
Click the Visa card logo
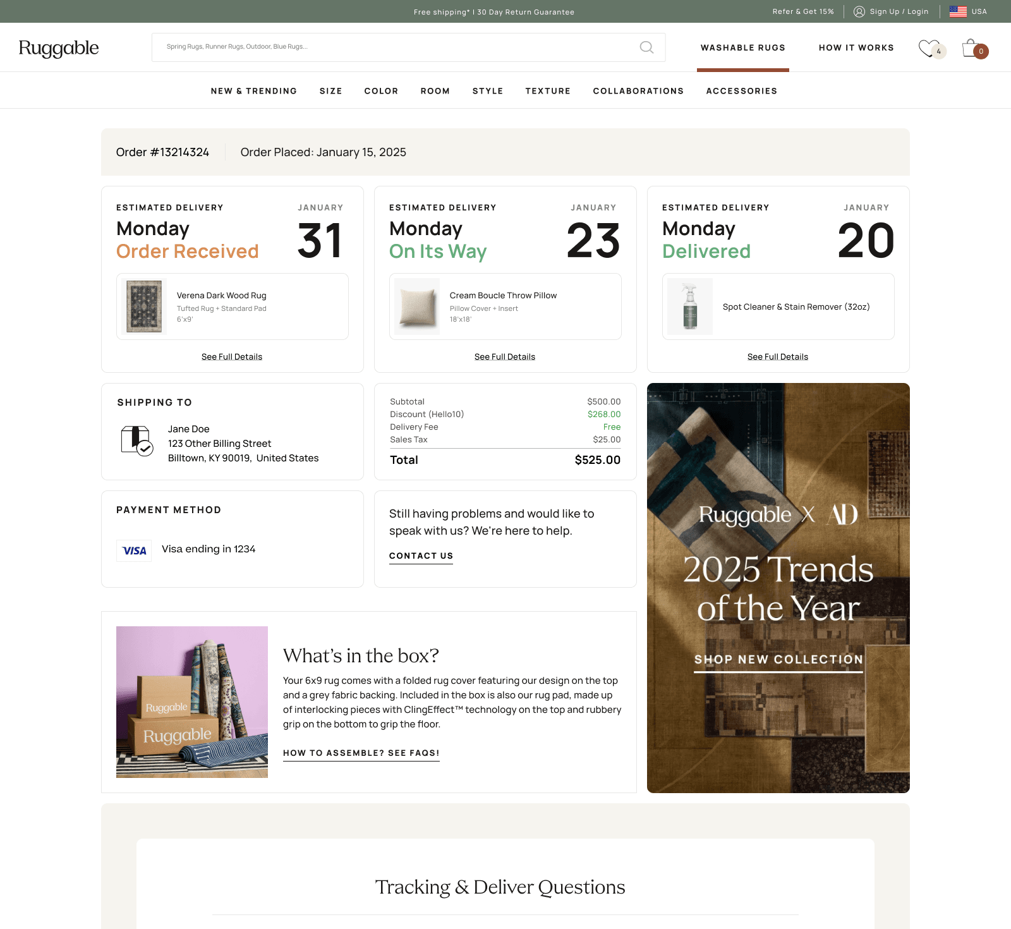coord(134,550)
